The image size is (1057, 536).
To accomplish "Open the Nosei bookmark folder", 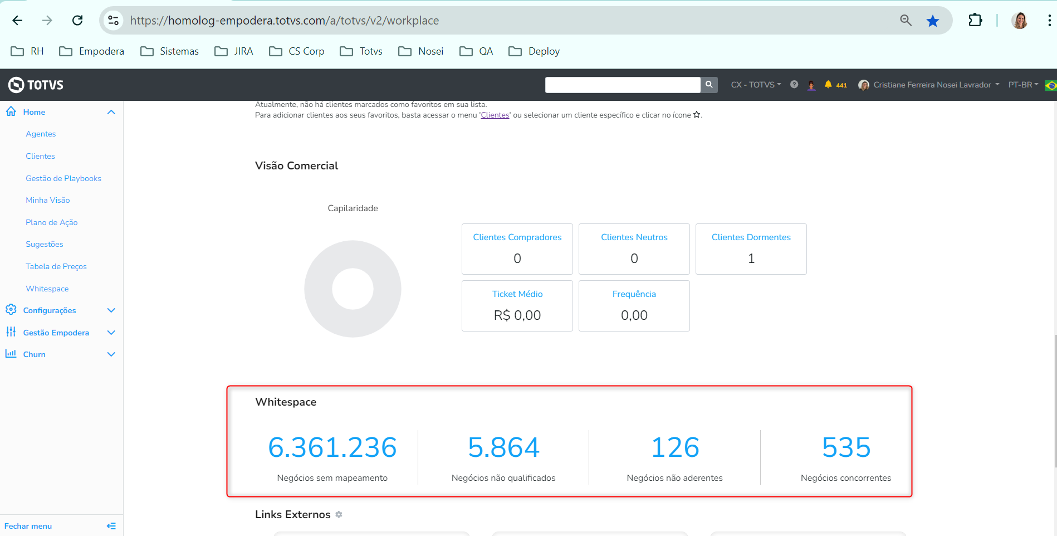I will [421, 51].
